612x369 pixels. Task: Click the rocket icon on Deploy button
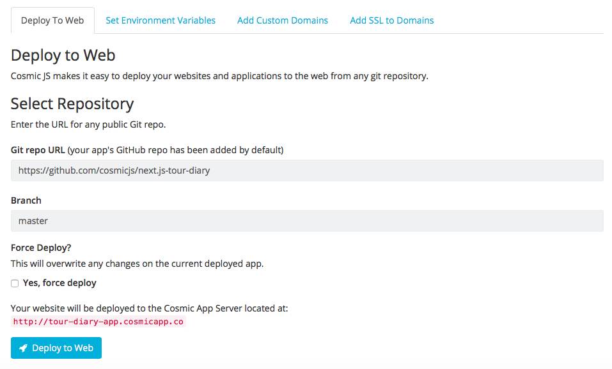tap(23, 348)
